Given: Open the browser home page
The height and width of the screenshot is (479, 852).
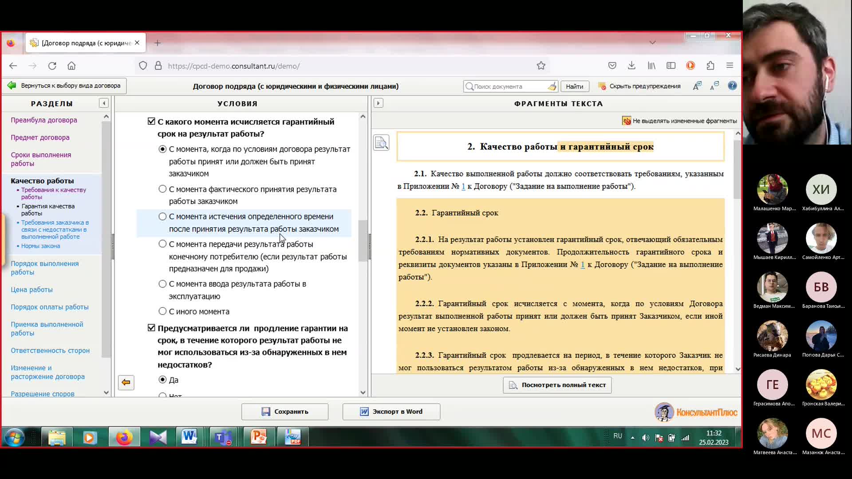Looking at the screenshot, I should (71, 66).
